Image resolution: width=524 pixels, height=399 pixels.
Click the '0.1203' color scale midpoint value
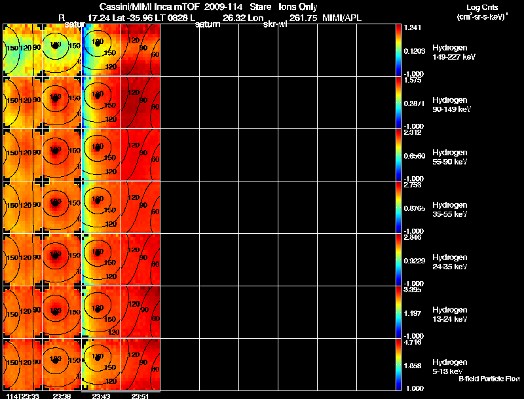point(415,51)
